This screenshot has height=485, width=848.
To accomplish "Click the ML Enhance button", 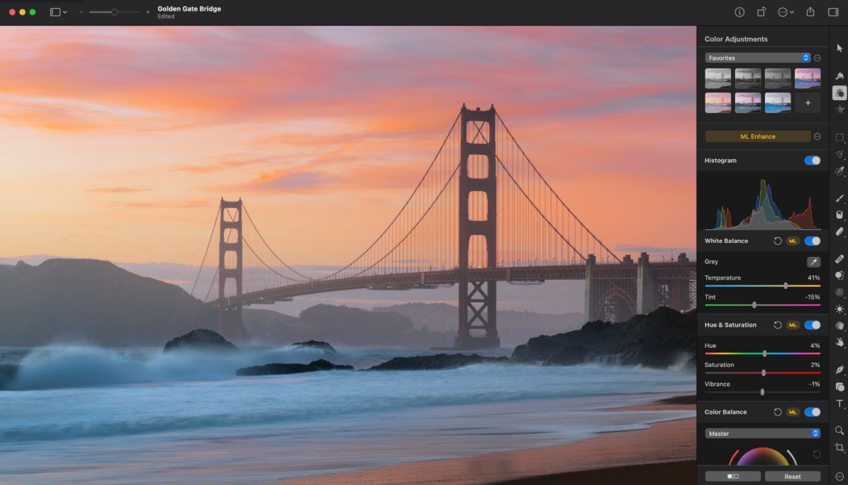I will (757, 136).
